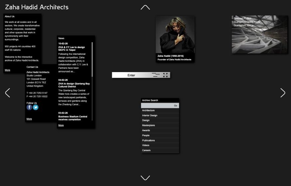Viewport: 291px width, 186px height.
Task: Click the Facebook icon under Follow Us
Action: [29, 107]
